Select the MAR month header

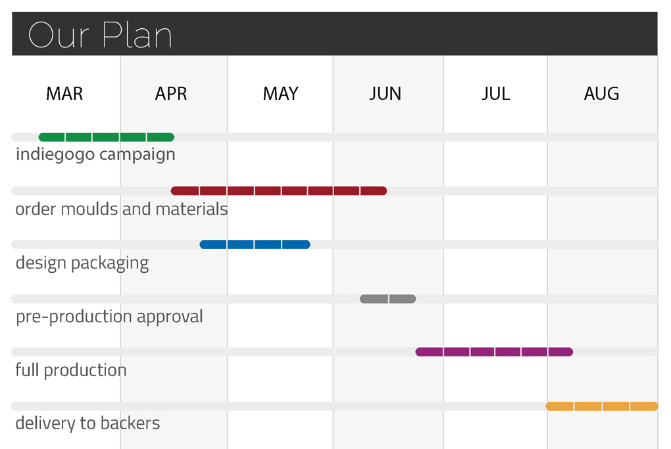click(x=64, y=93)
